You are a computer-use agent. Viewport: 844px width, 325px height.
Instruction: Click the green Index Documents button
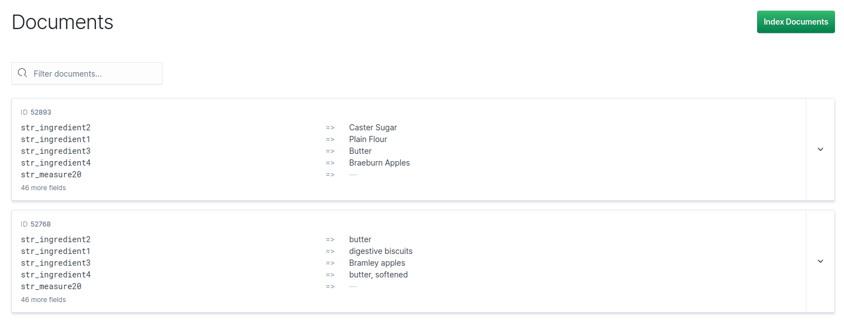796,21
